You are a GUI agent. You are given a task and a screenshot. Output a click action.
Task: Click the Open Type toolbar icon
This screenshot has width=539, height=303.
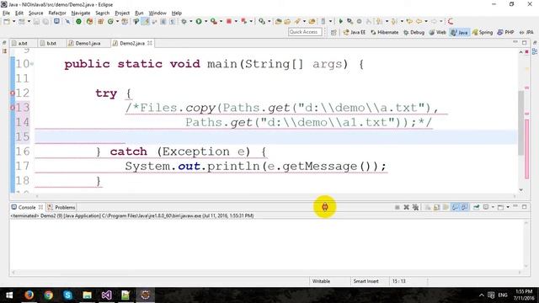tap(279, 21)
